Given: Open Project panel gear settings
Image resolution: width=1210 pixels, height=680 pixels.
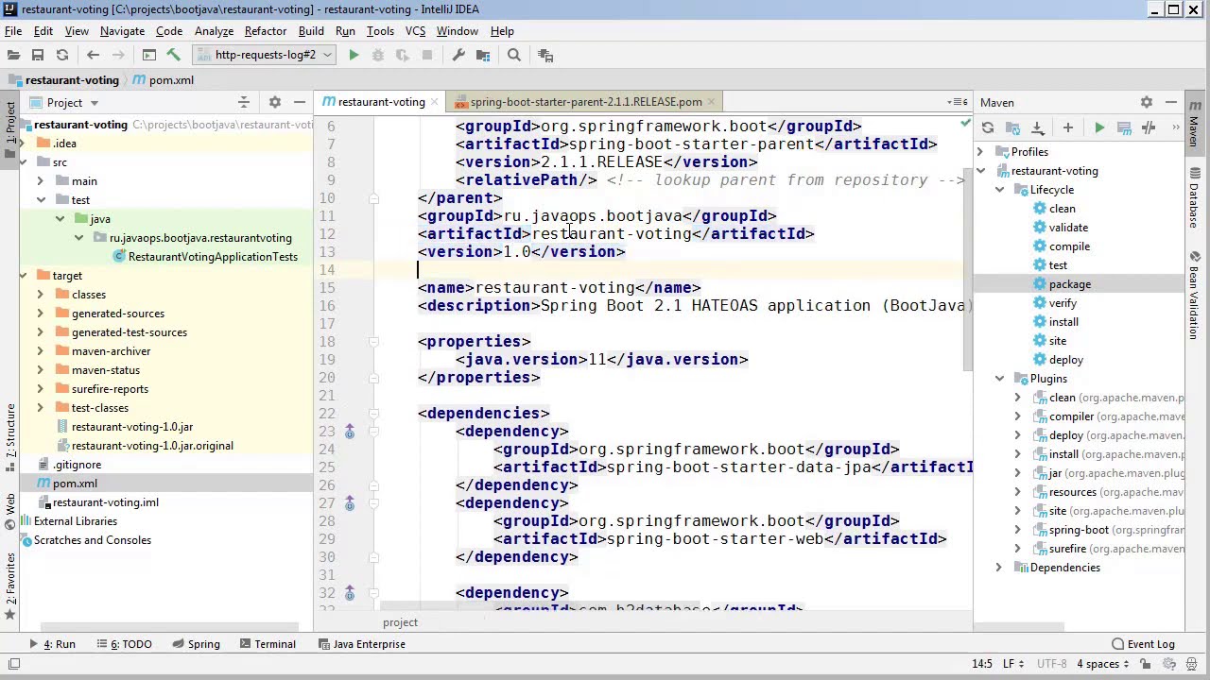Looking at the screenshot, I should pyautogui.click(x=274, y=102).
